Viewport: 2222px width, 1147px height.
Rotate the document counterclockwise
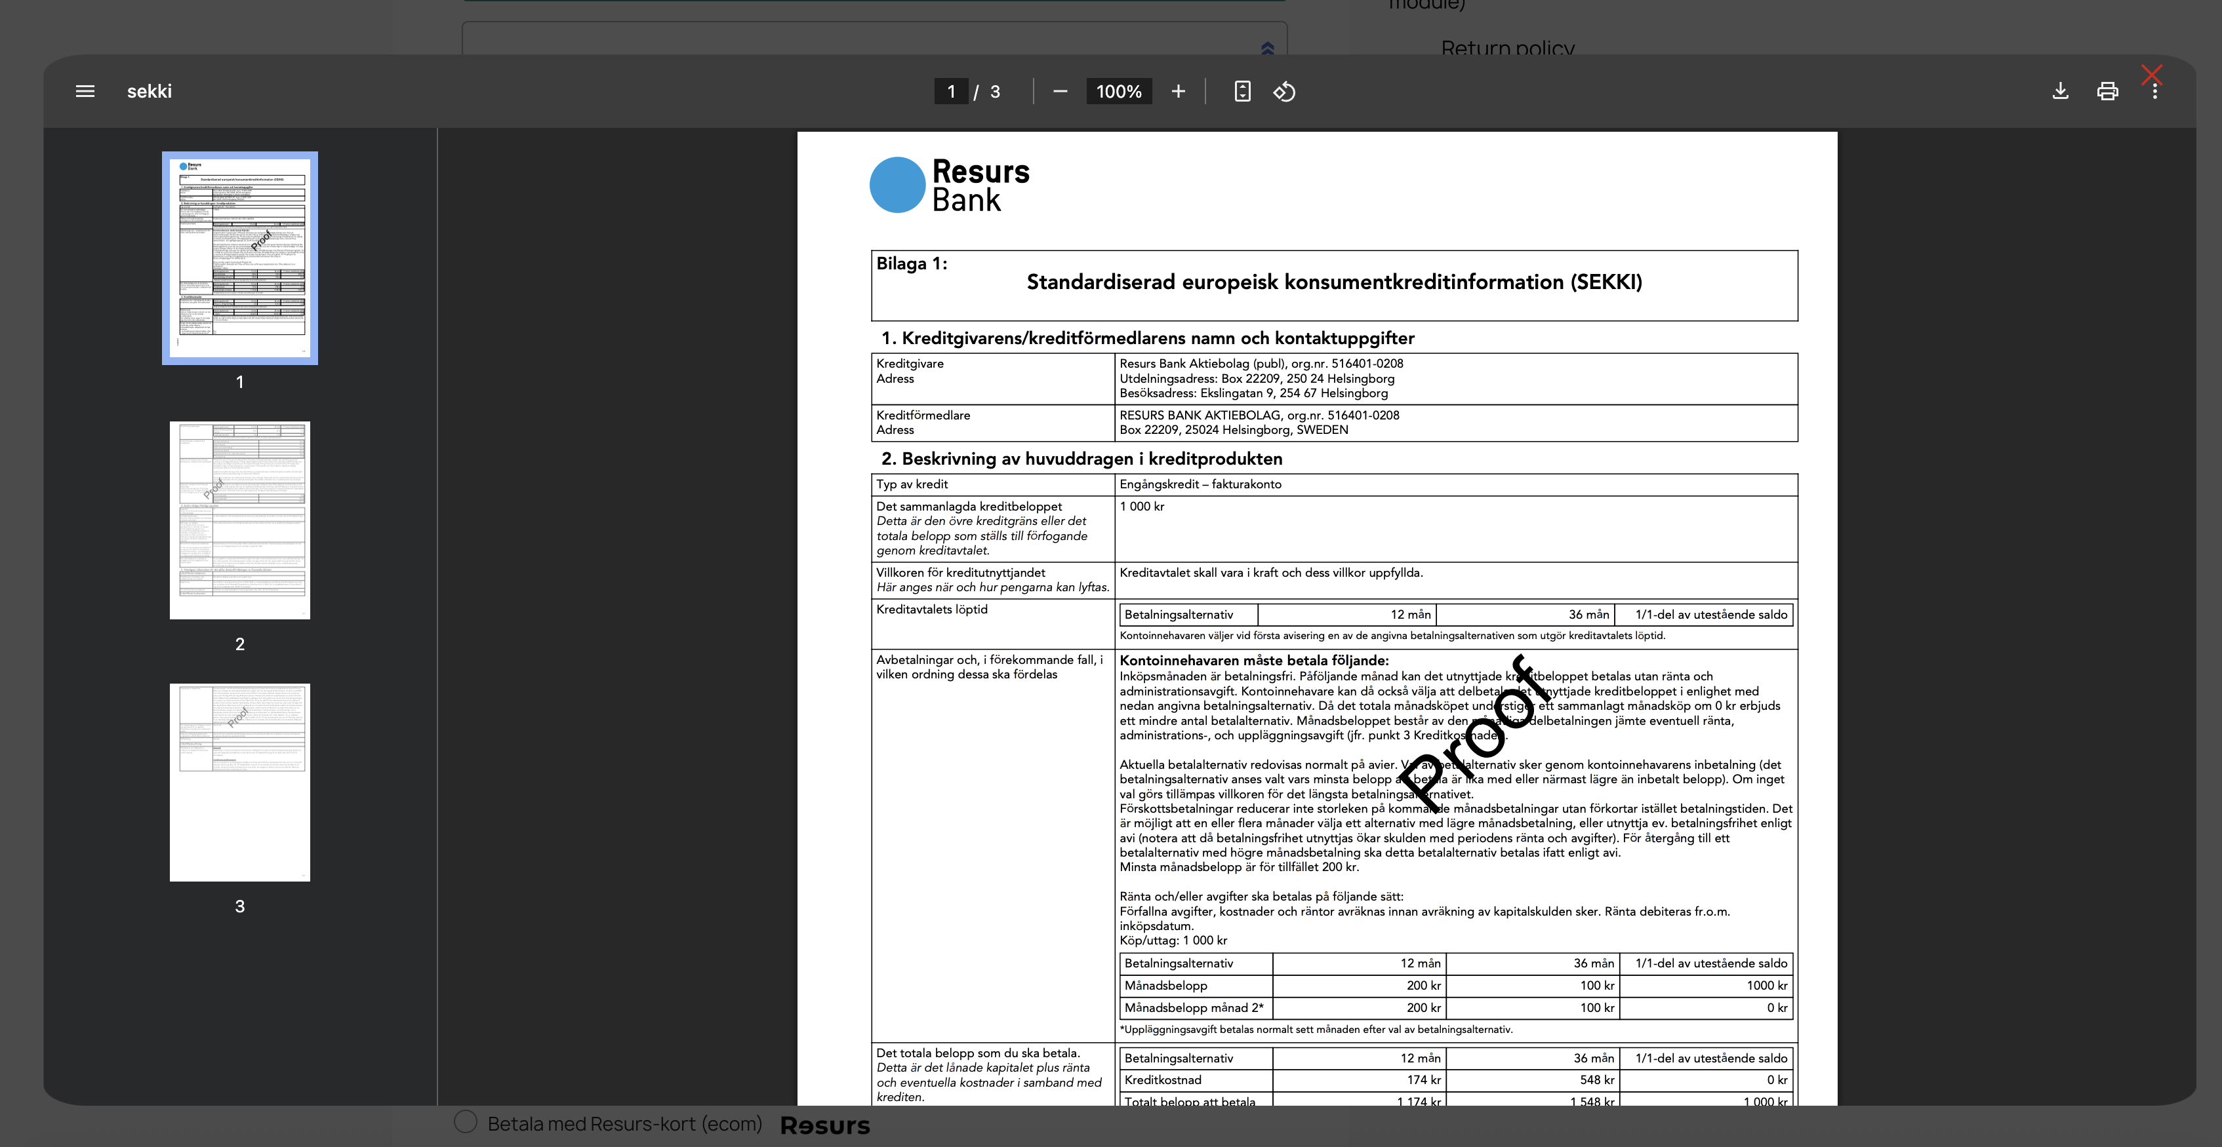(1284, 91)
